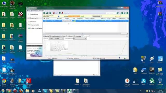Click the star rating in ad bar
Image resolution: width=166 pixels, height=93 pixels.
click(x=118, y=16)
